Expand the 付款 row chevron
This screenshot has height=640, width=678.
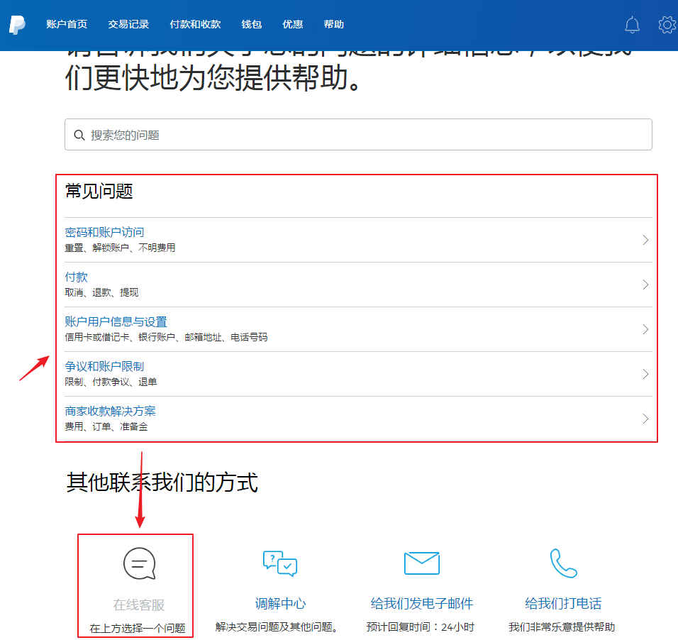645,285
